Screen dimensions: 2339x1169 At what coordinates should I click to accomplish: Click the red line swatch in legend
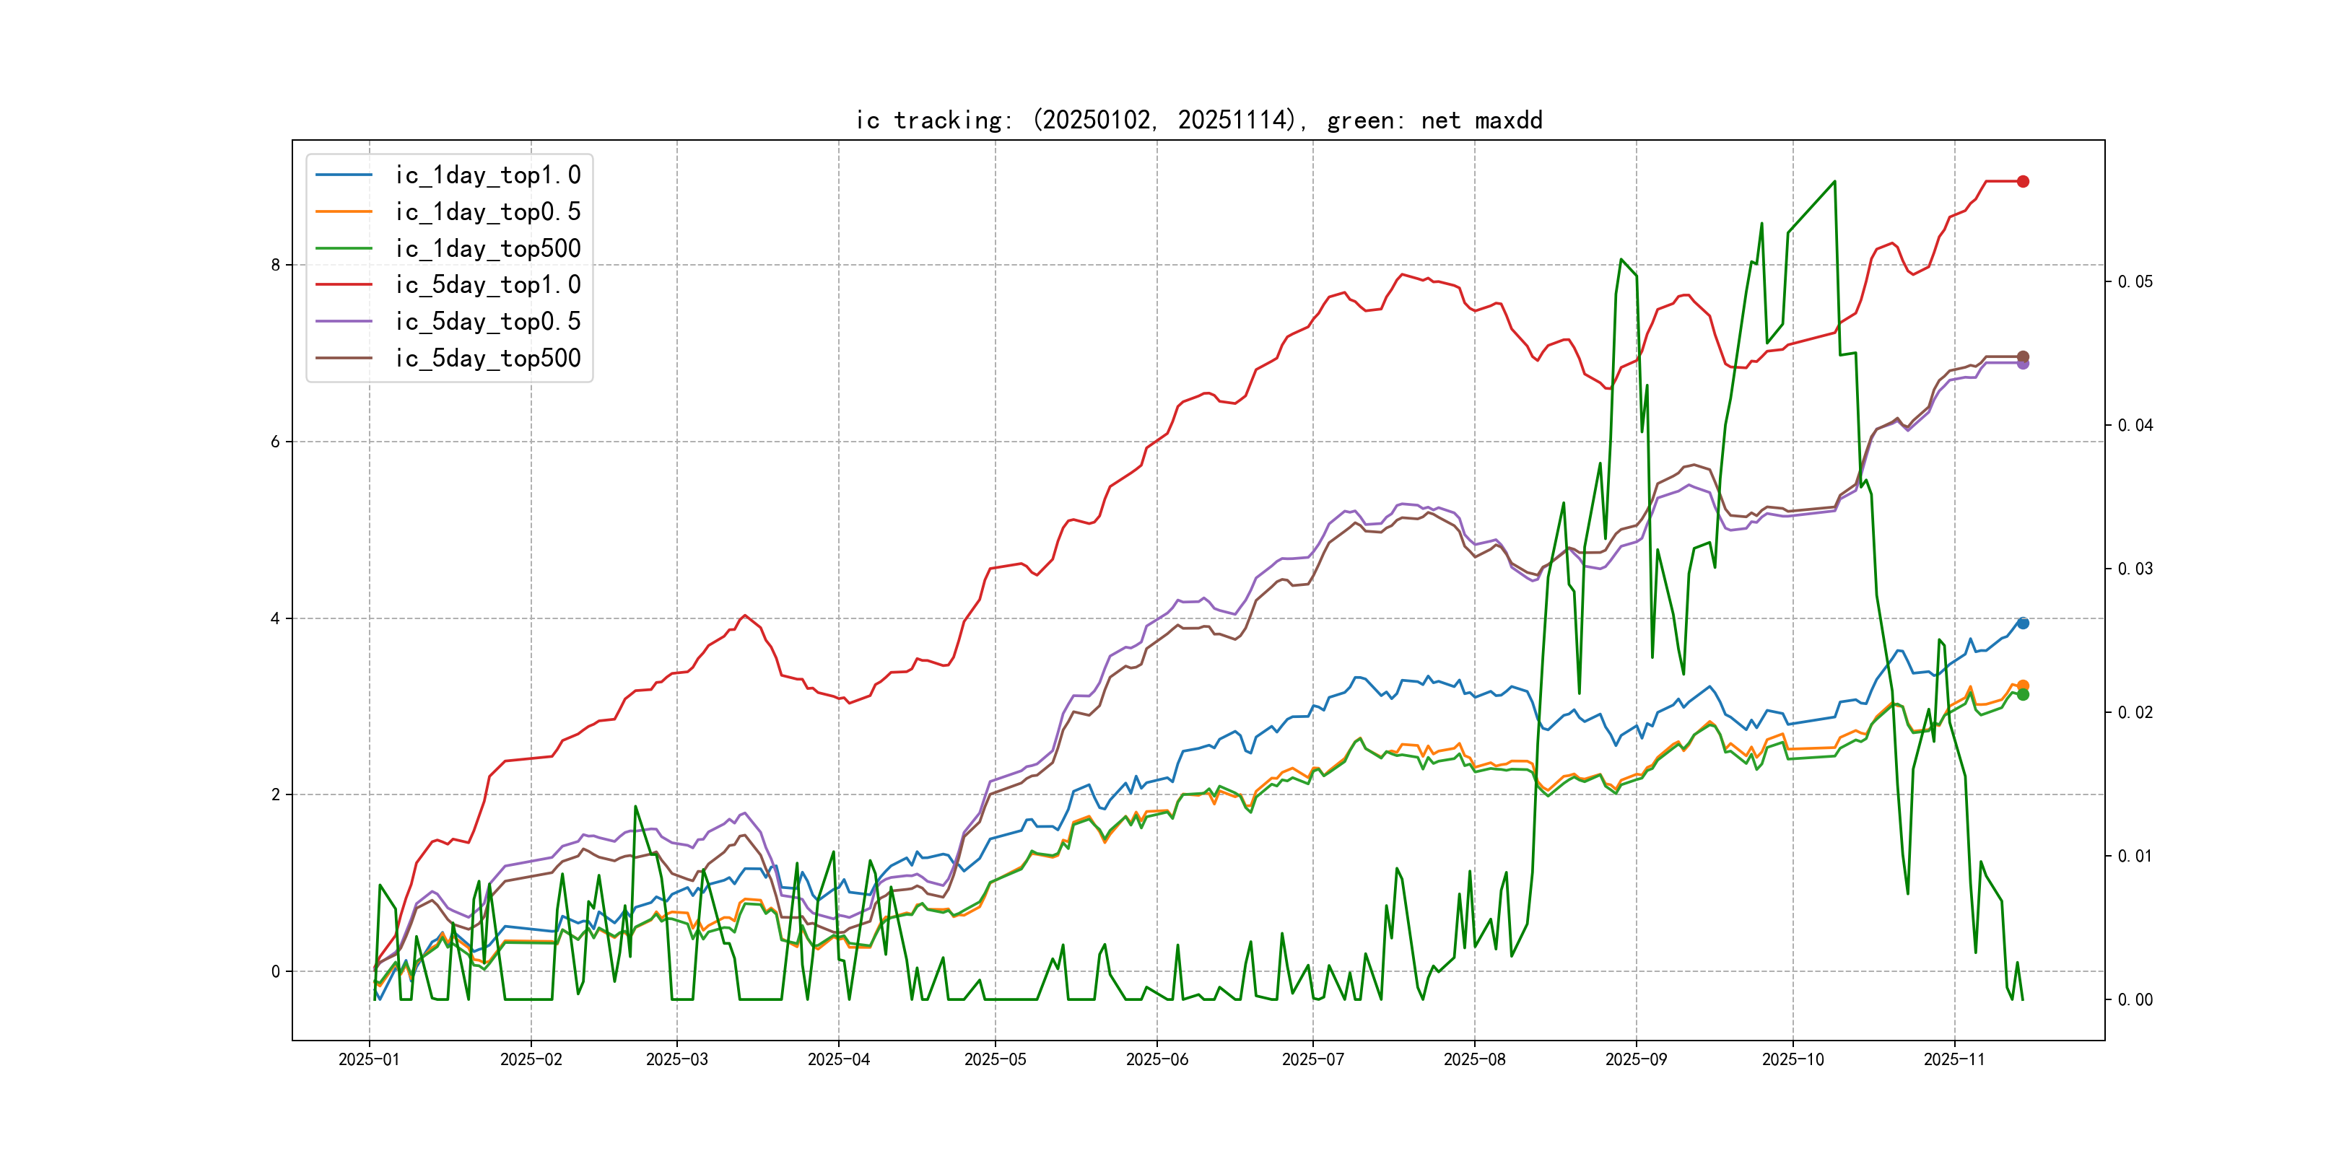[344, 285]
